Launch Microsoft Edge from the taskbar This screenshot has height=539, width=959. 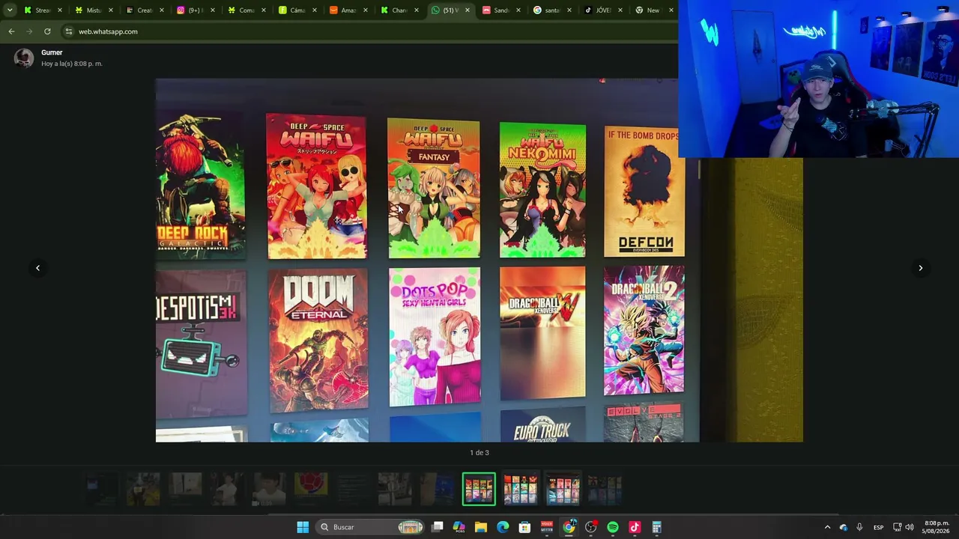point(503,527)
